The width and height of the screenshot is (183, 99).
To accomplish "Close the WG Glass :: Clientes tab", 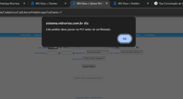I will 66,4.
